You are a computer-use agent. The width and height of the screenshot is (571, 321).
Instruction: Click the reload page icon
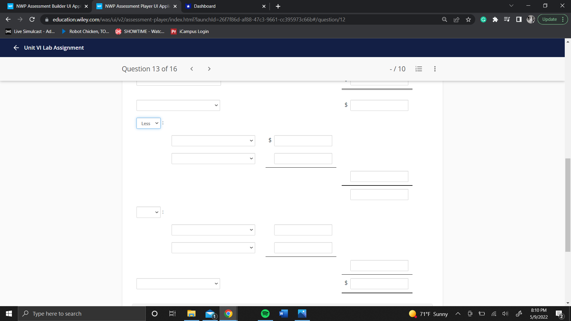pos(32,19)
